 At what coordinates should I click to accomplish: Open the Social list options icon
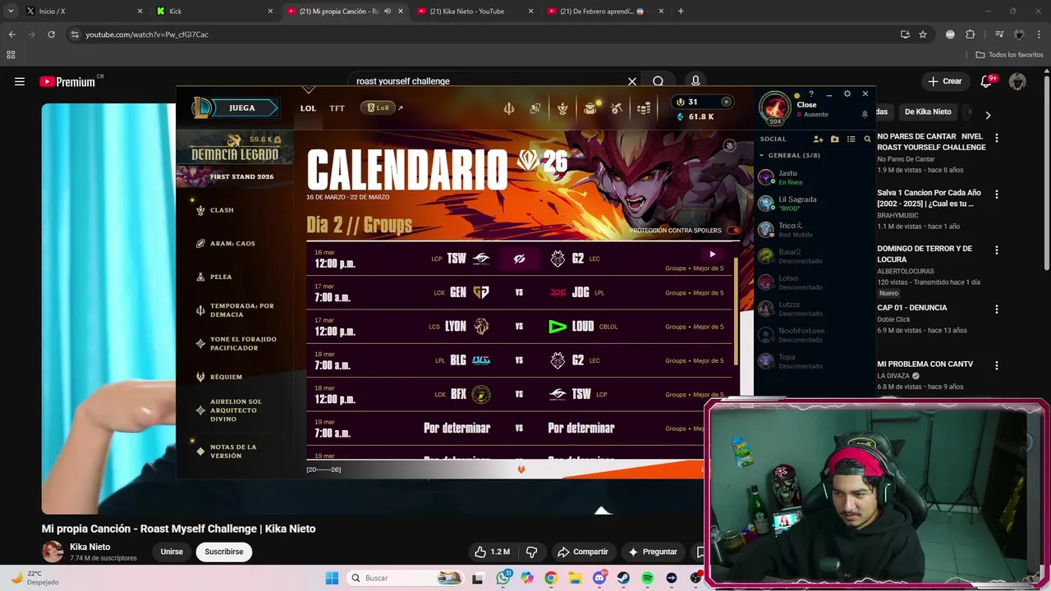(851, 140)
